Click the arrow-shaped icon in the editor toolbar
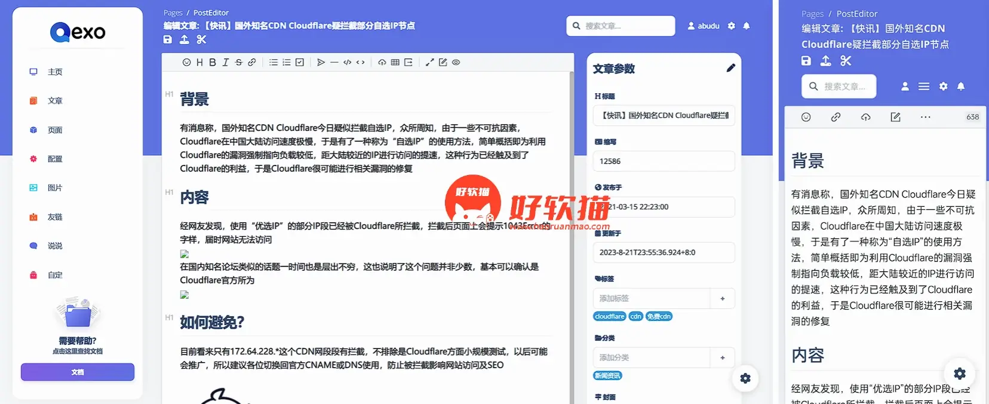 pyautogui.click(x=321, y=62)
